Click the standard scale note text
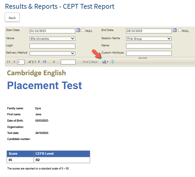 tap(38, 169)
